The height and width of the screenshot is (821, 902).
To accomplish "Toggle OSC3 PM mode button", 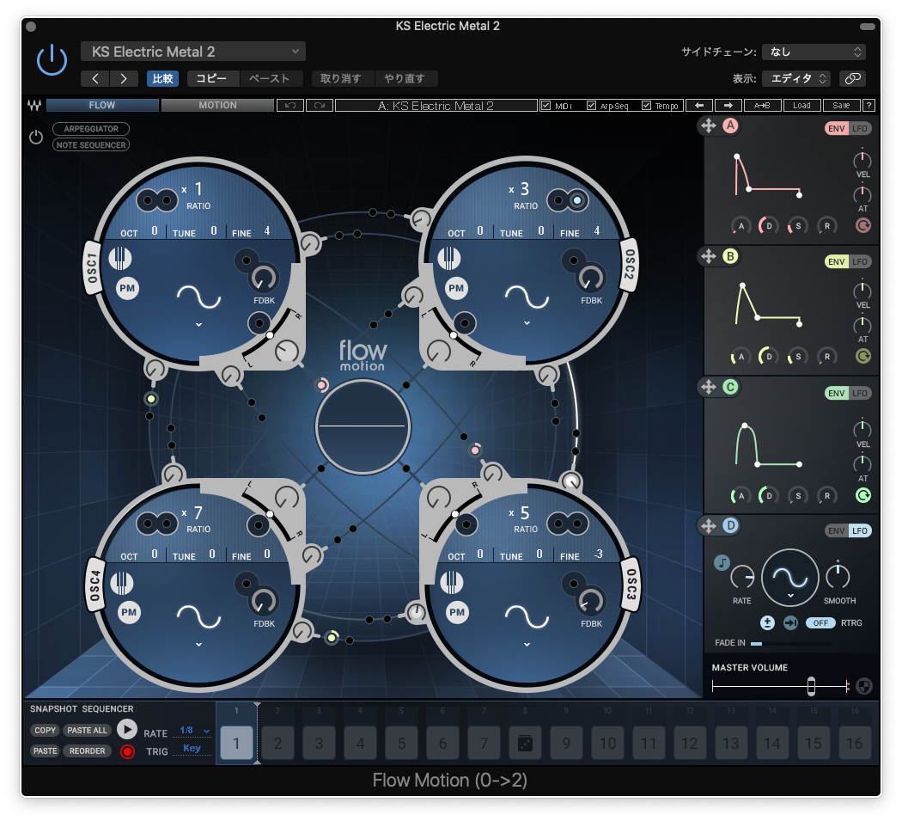I will (x=457, y=612).
